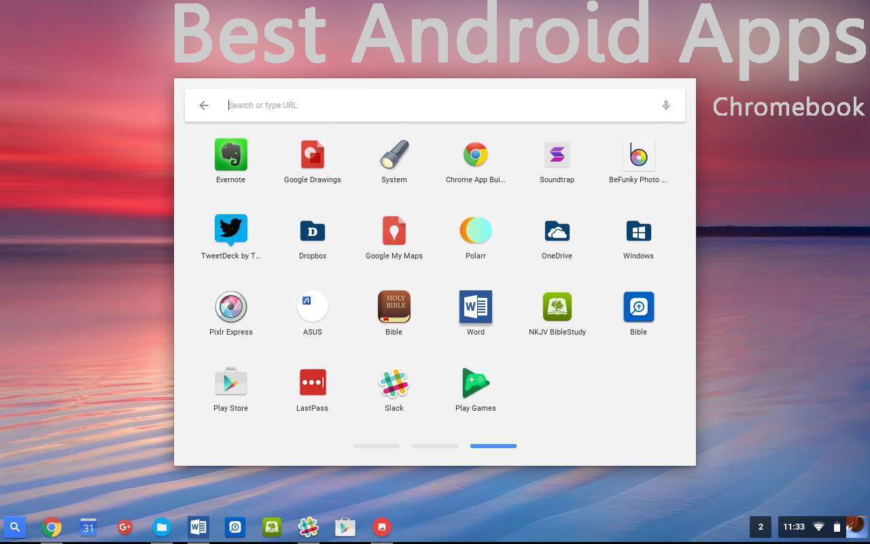
Task: Launch the Polarr app
Action: click(476, 231)
